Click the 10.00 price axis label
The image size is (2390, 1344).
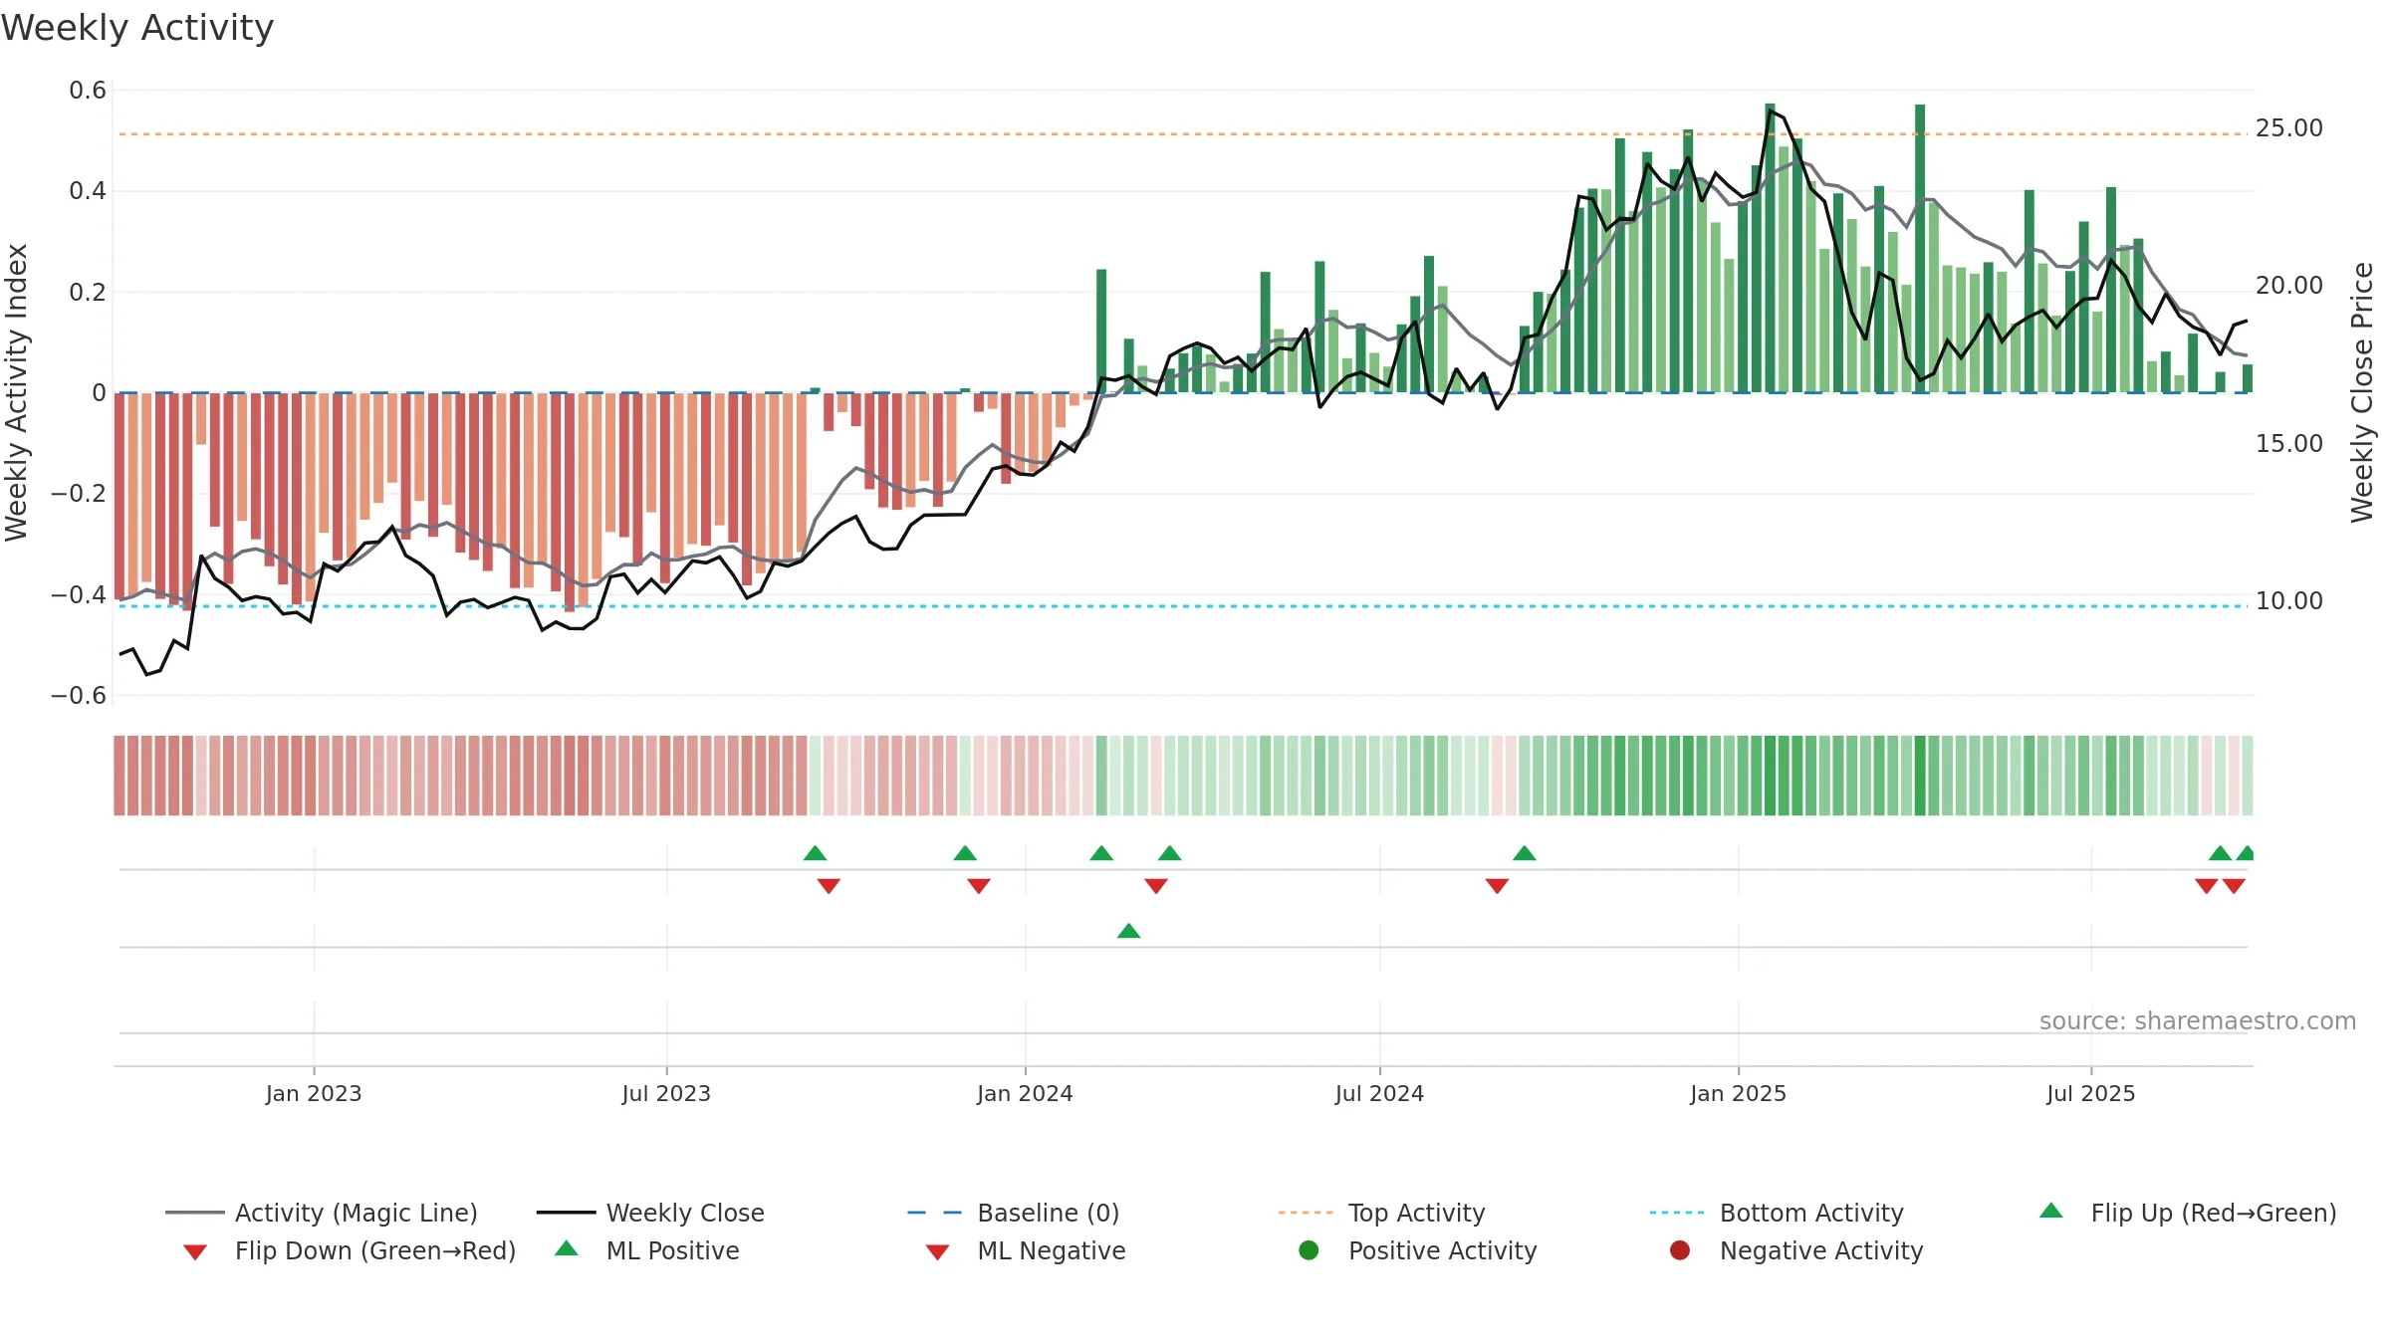click(2289, 601)
